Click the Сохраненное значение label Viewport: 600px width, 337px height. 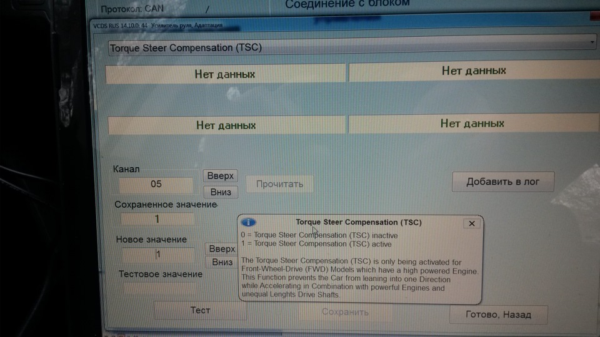166,205
